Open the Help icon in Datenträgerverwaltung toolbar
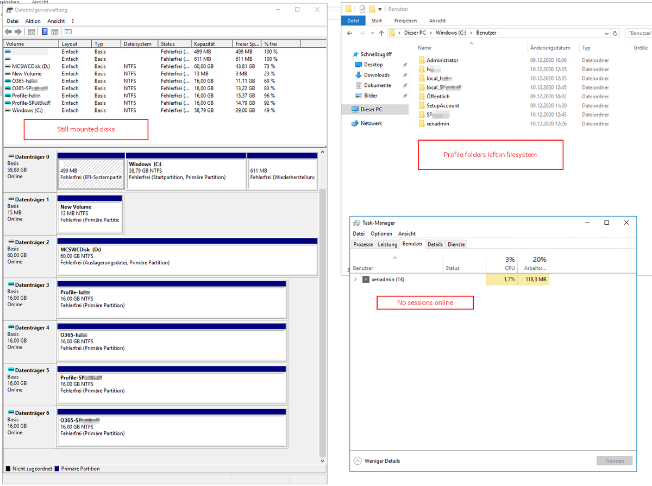652x486 pixels. [x=45, y=30]
